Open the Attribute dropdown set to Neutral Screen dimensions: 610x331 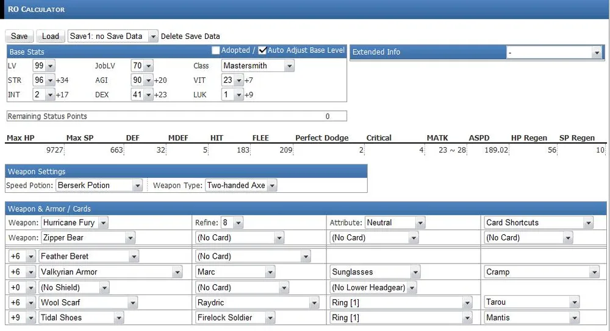395,223
